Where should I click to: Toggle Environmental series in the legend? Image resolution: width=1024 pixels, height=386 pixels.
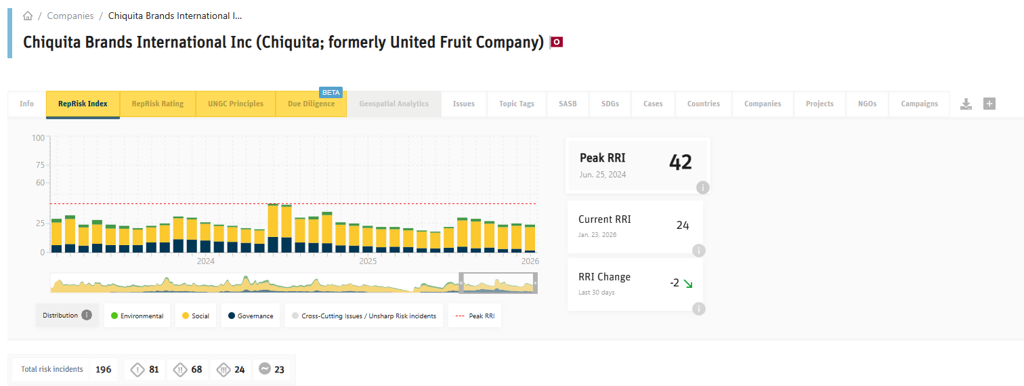(x=136, y=316)
